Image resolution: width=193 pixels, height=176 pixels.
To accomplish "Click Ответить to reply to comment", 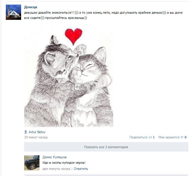I will pyautogui.click(x=81, y=169).
